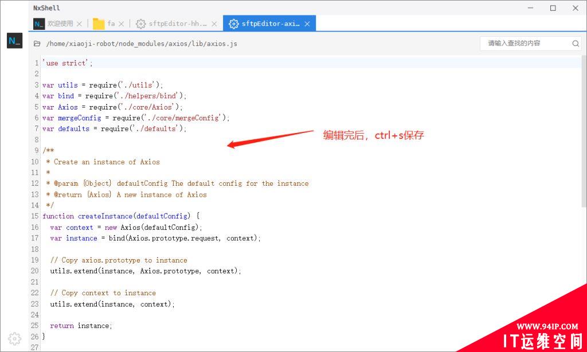Image resolution: width=587 pixels, height=352 pixels.
Task: Click the utils.extend(instance, context) line
Action: 112,304
